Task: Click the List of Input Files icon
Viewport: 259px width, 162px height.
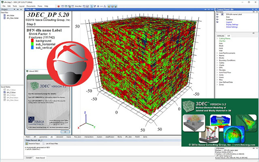Action: 44,144
